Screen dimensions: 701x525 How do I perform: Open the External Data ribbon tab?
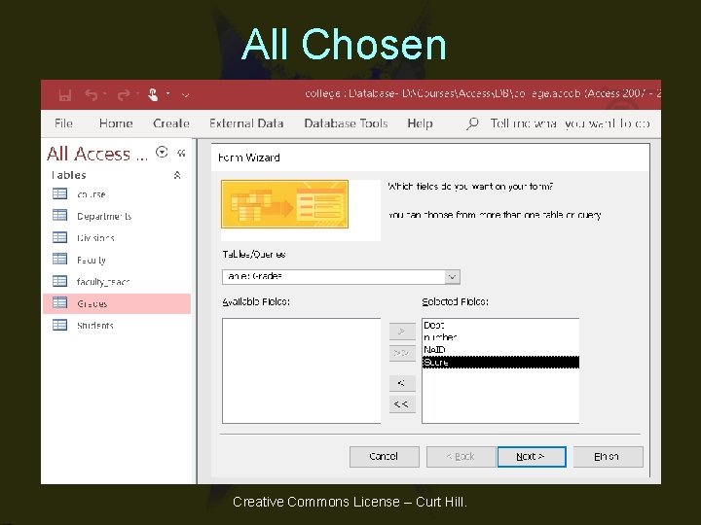click(x=246, y=123)
